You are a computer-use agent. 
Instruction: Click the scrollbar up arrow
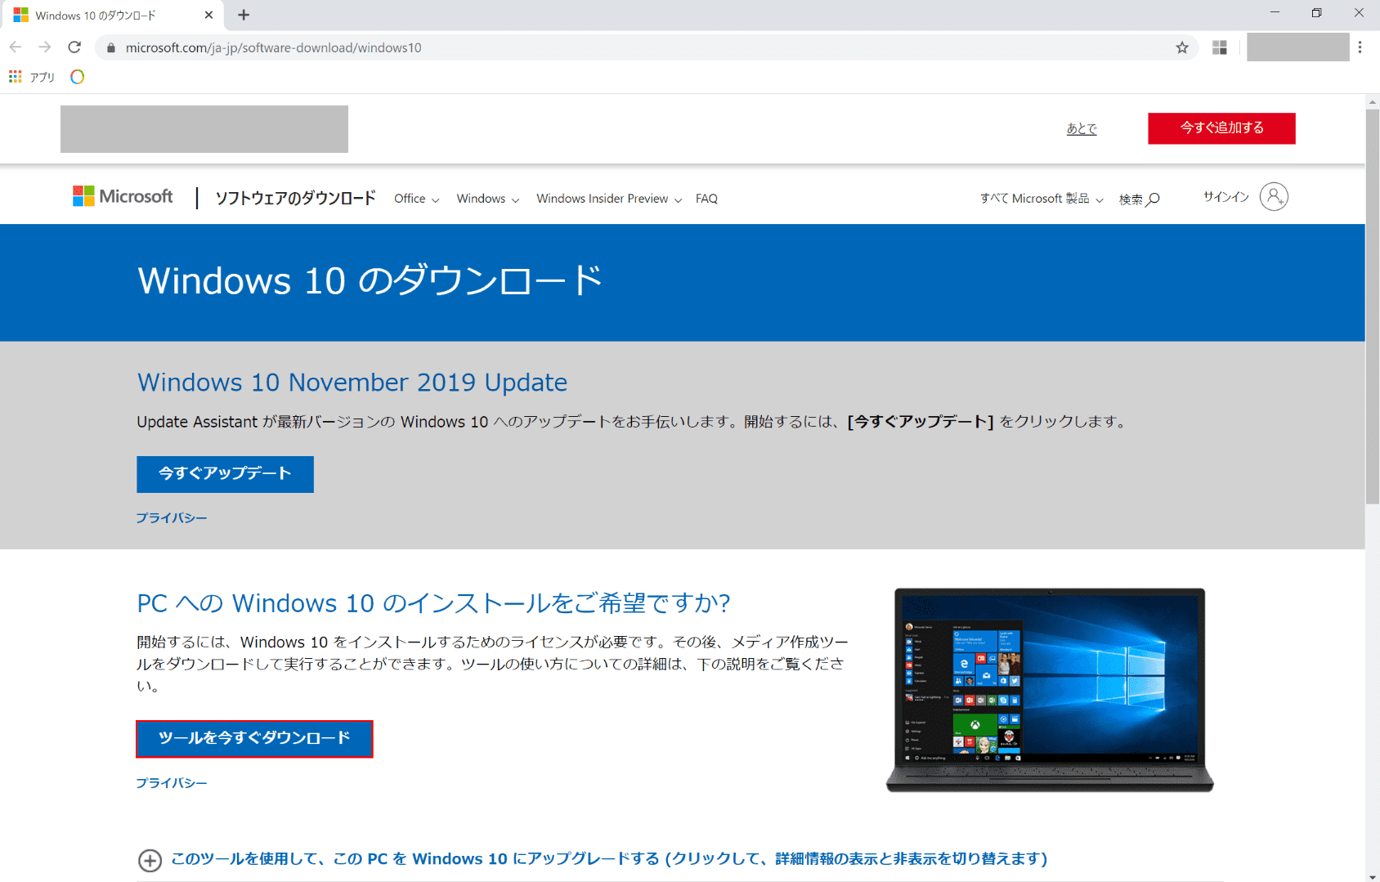(1373, 101)
